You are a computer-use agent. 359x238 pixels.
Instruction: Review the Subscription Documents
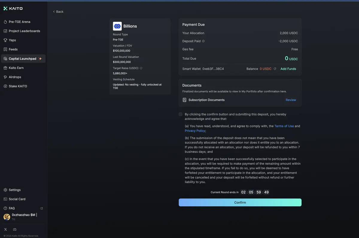click(291, 100)
